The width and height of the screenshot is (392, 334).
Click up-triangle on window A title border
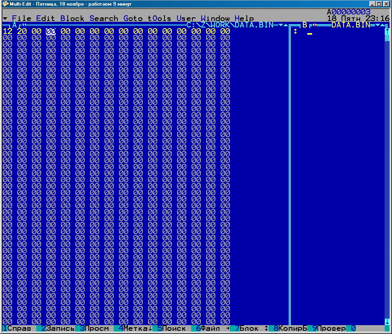286,25
